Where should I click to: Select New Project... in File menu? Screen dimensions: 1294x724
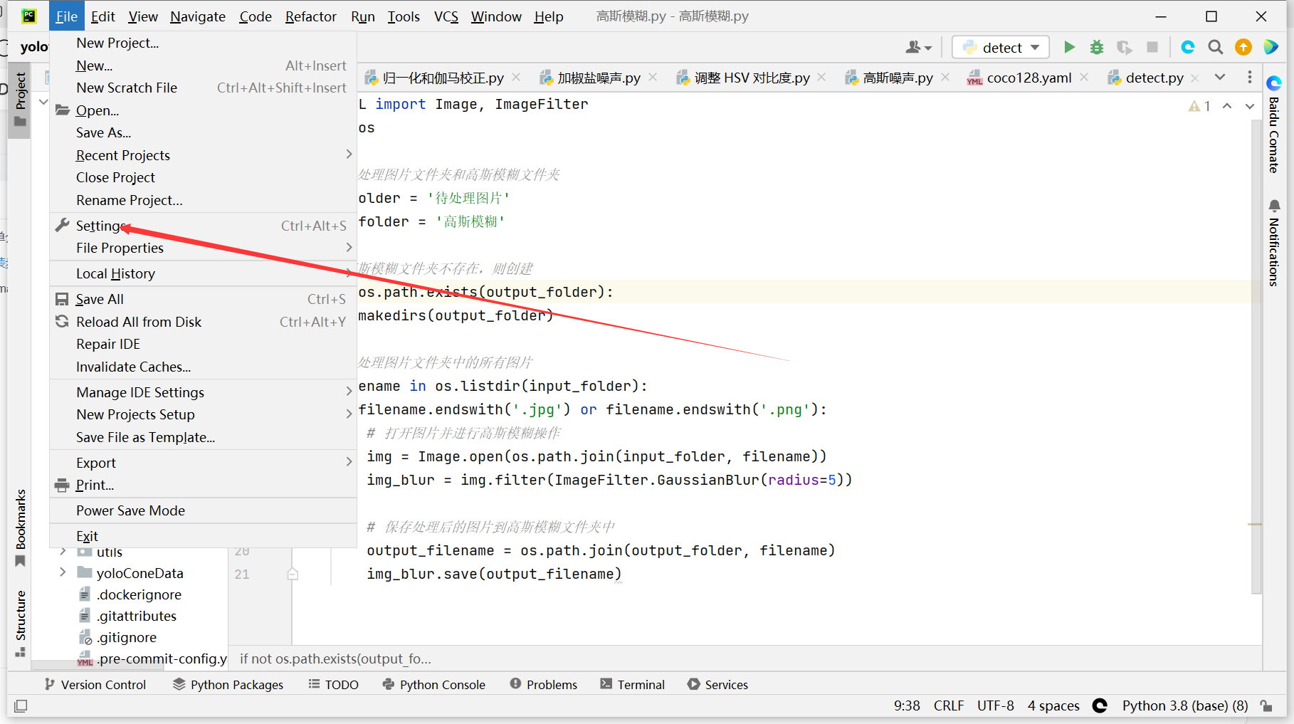tap(203, 43)
